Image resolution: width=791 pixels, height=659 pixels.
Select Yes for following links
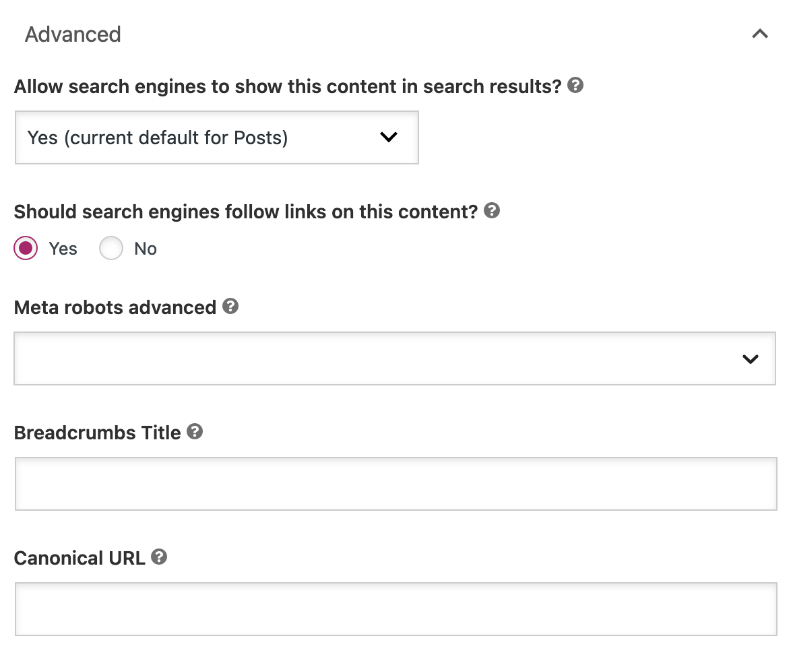(25, 248)
